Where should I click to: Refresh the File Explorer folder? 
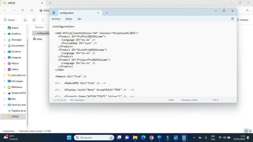pyautogui.click(x=32, y=10)
